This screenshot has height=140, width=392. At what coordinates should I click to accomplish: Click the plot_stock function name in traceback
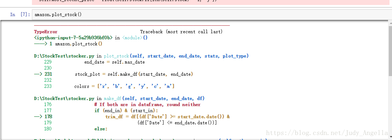click(116, 56)
